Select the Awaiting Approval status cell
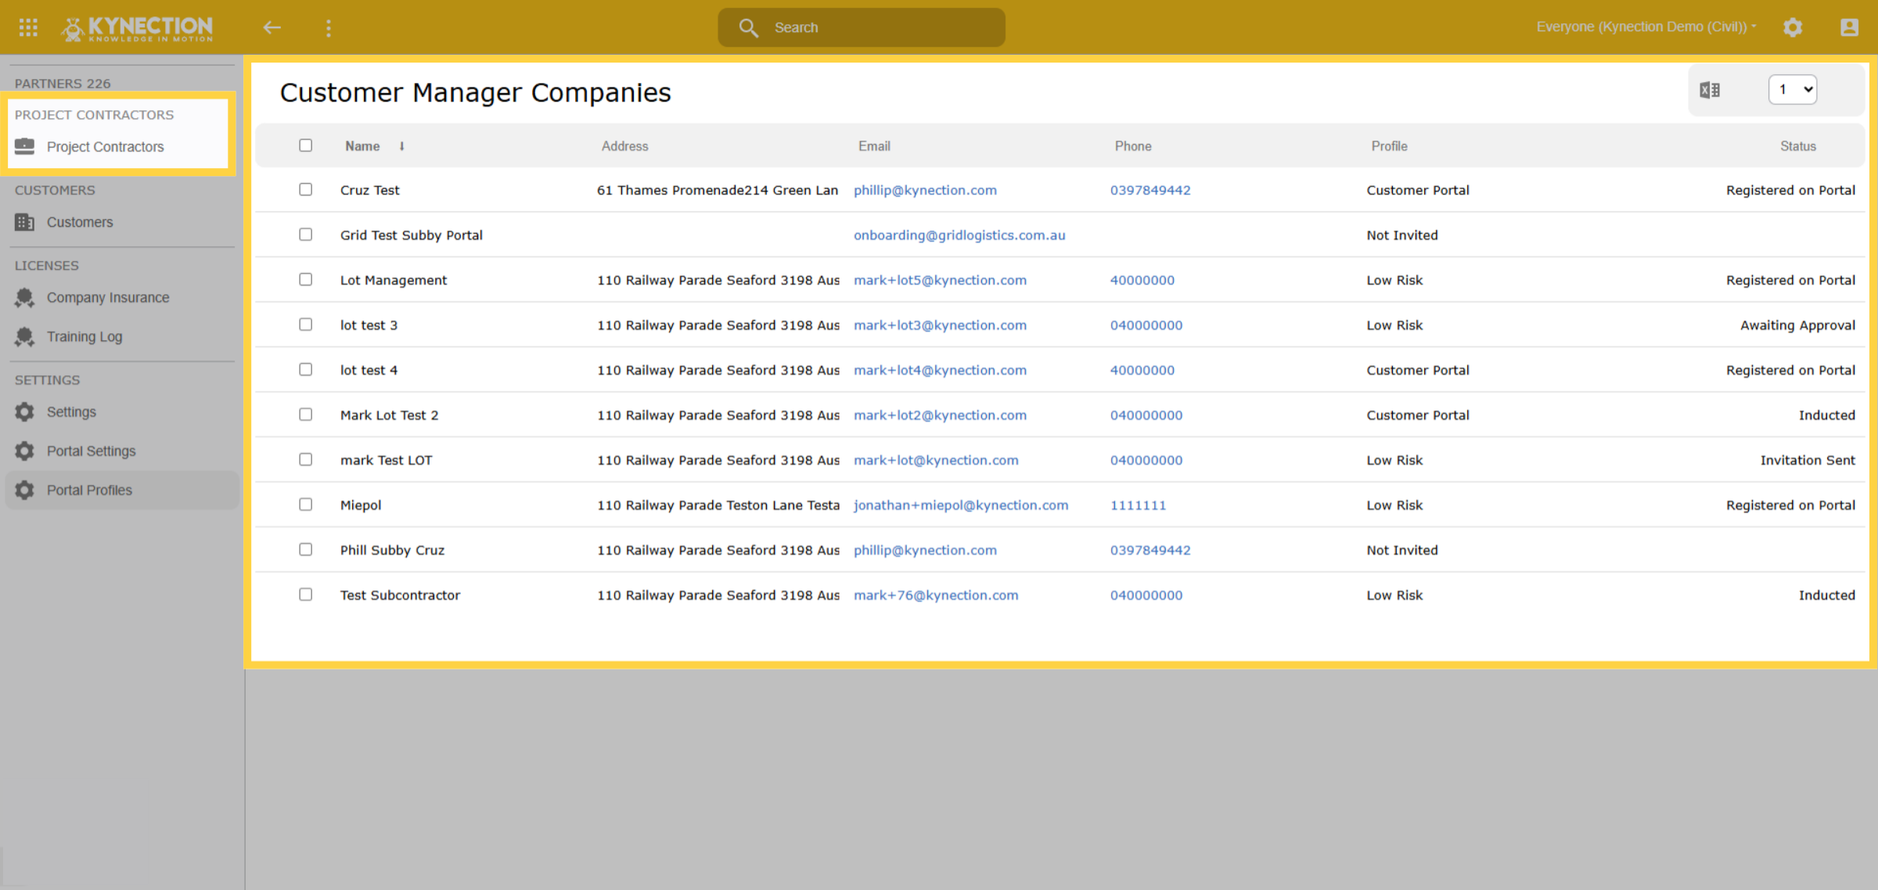The height and width of the screenshot is (890, 1878). pos(1797,325)
